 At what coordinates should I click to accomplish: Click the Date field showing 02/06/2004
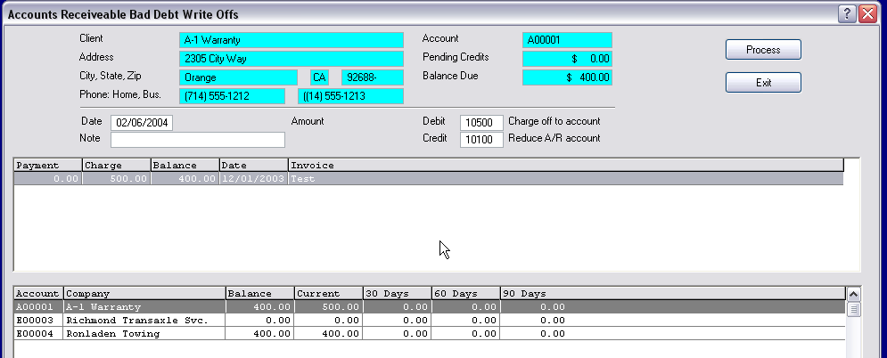click(141, 123)
